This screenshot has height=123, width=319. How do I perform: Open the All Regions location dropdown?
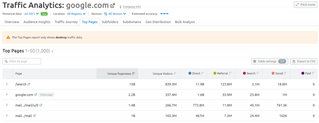(76, 14)
